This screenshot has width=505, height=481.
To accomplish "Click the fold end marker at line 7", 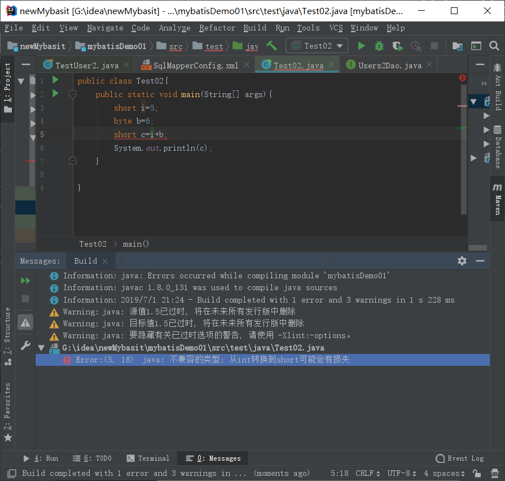I will (x=73, y=160).
